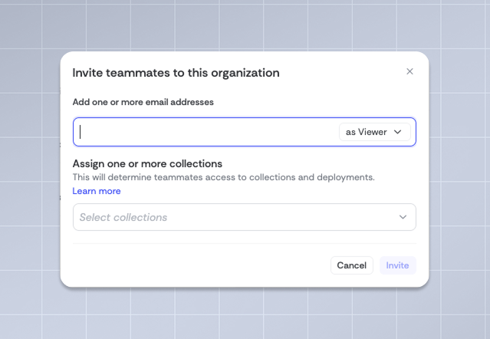Open the 'as Viewer' role dropdown

click(374, 132)
